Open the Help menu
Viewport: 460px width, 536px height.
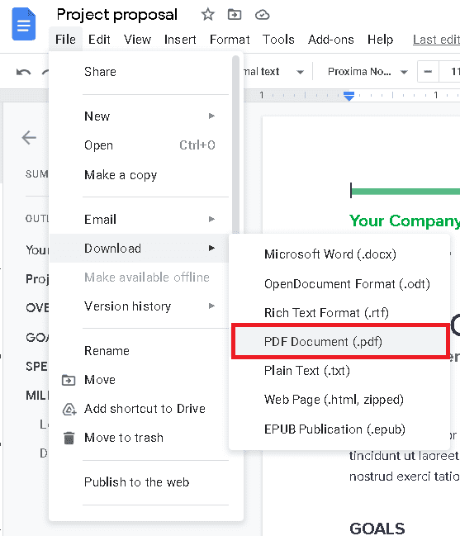[381, 40]
